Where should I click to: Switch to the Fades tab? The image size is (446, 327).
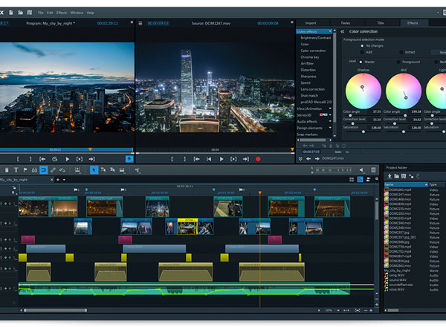pyautogui.click(x=346, y=23)
